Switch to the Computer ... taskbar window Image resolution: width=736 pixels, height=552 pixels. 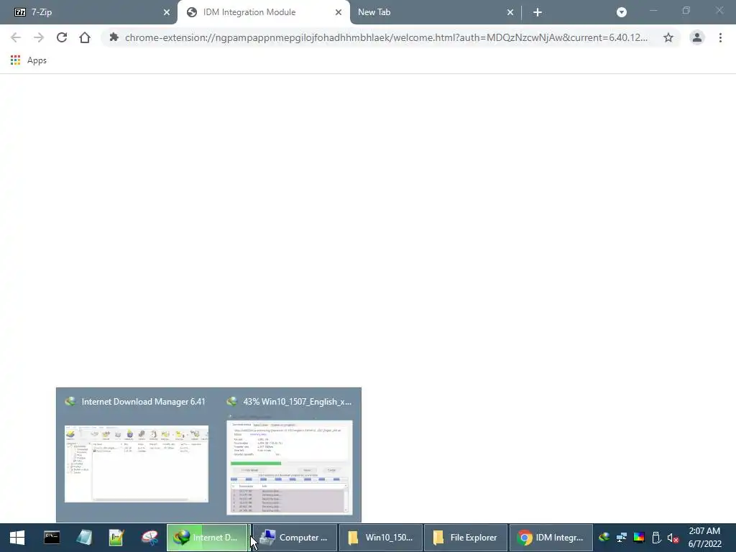coord(295,538)
